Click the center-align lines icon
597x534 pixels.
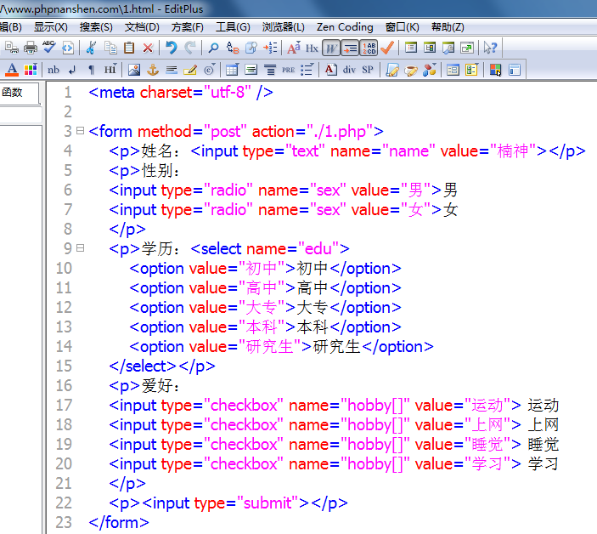(269, 70)
